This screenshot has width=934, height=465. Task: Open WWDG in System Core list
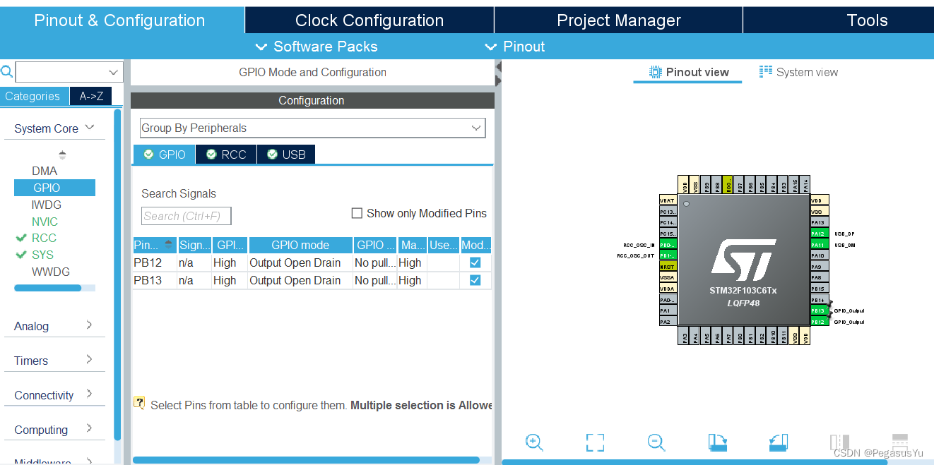[51, 272]
